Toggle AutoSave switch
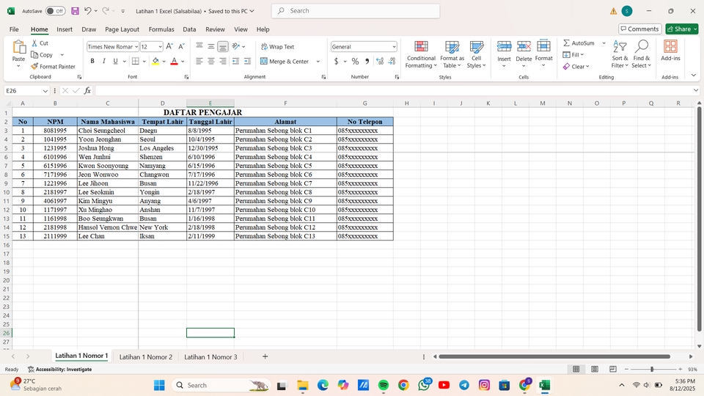The image size is (704, 396). pos(55,11)
